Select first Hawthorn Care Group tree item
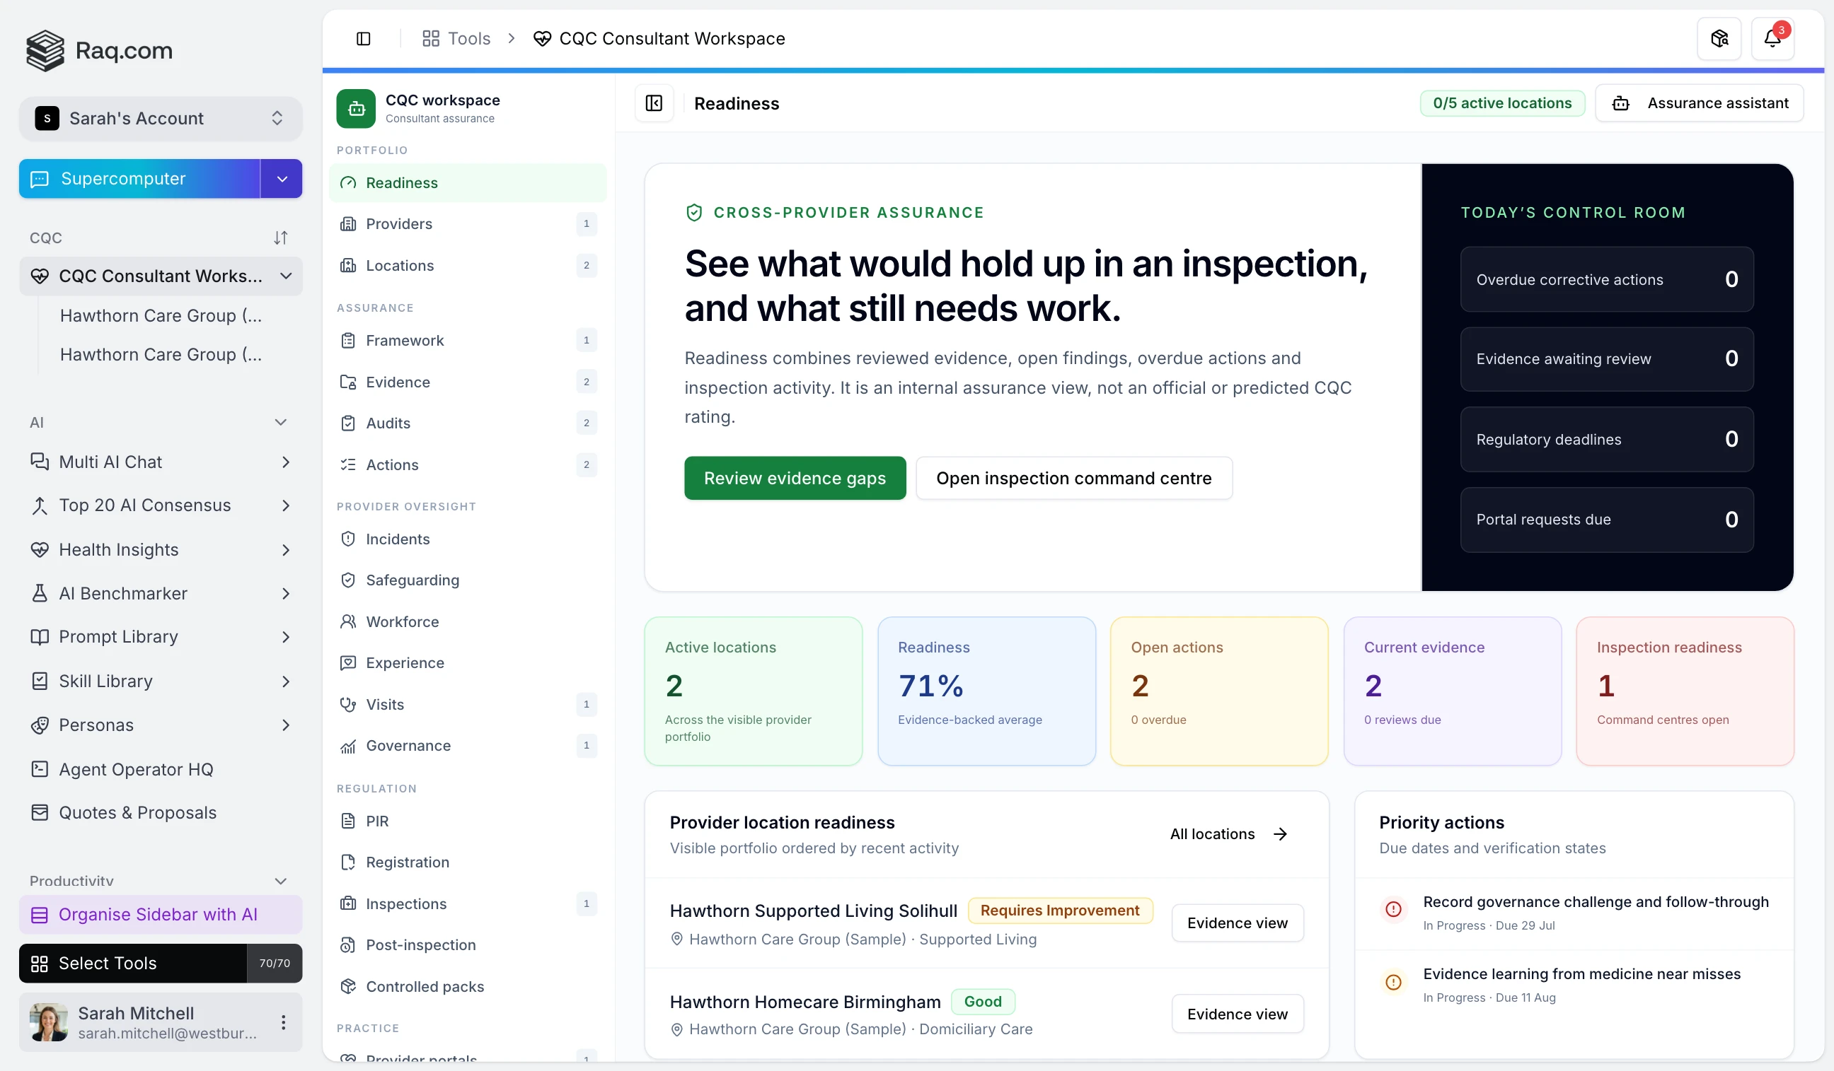 161,315
